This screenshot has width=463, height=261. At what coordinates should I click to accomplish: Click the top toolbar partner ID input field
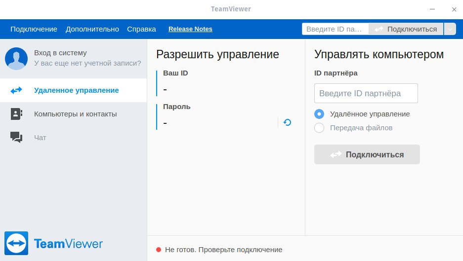pyautogui.click(x=335, y=29)
